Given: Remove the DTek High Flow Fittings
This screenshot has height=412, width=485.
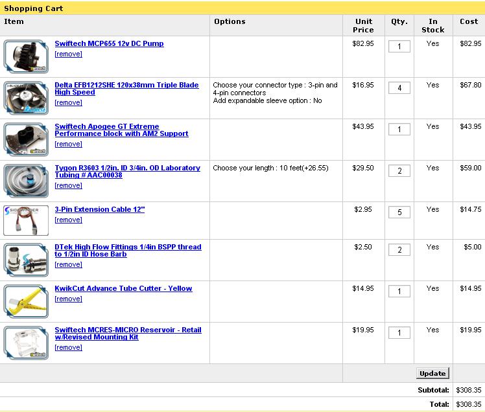Looking at the screenshot, I should pos(68,264).
